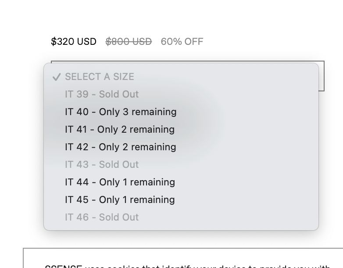Click the IT 43 sold out entry
This screenshot has width=343, height=268.
[102, 165]
